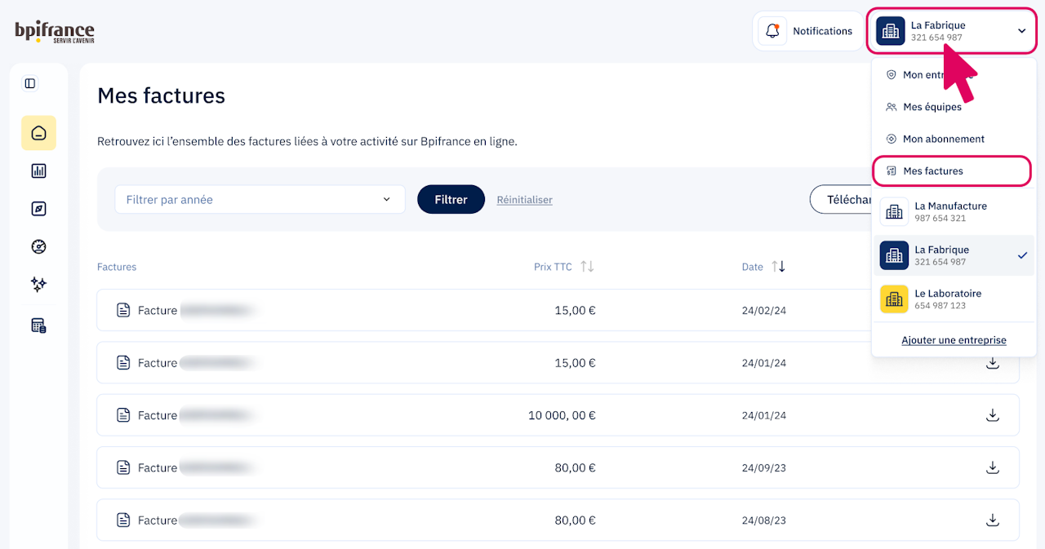Click the Mes factures page heading
1045x549 pixels.
click(161, 95)
